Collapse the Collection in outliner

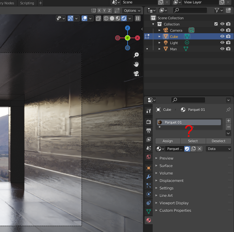(153, 24)
